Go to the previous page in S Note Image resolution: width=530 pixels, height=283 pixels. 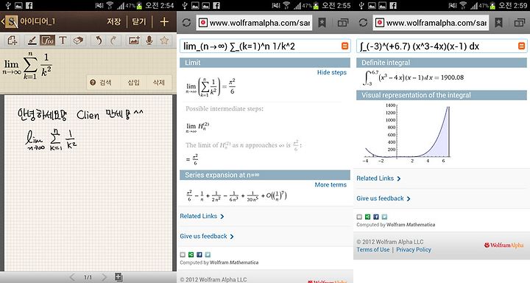click(72, 277)
